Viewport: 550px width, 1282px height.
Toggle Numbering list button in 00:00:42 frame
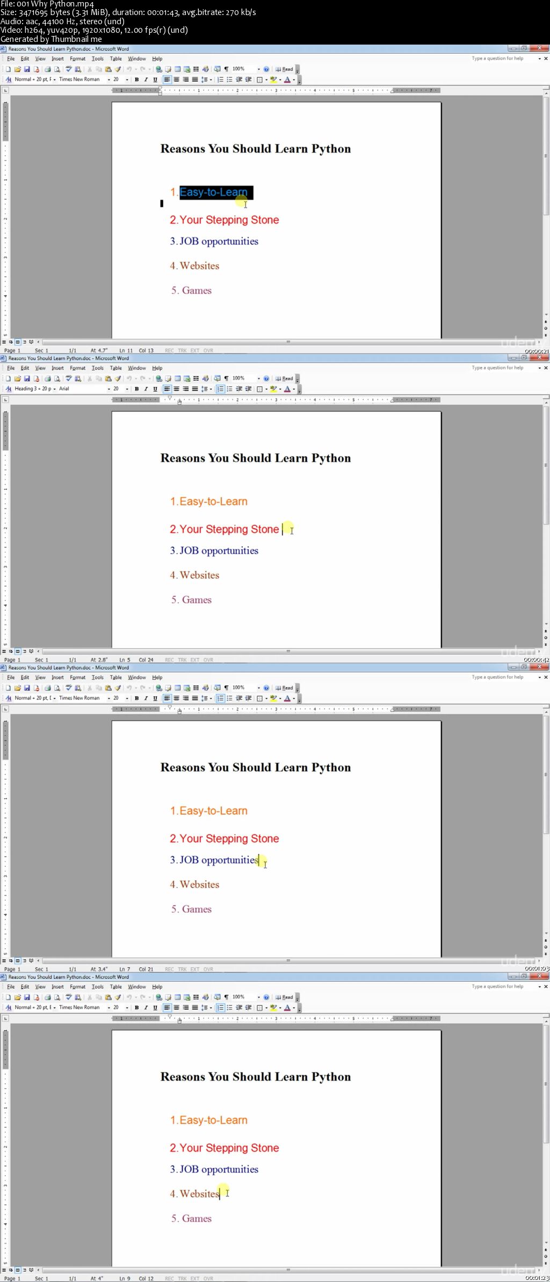pos(221,389)
